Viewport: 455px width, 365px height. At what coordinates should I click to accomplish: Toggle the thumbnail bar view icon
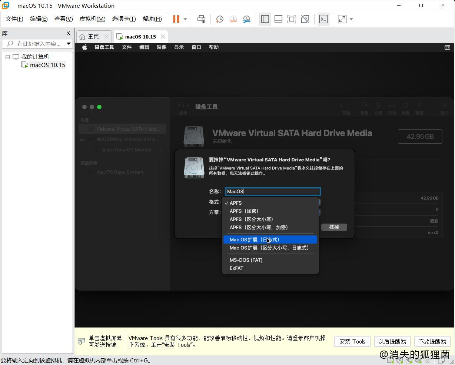pos(278,19)
